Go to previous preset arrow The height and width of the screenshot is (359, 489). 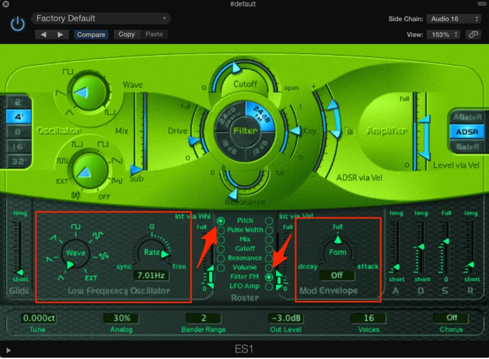43,34
